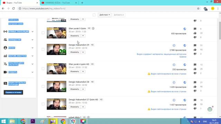Click Изменить button for Sher yurak 5 Qsim

[75, 36]
